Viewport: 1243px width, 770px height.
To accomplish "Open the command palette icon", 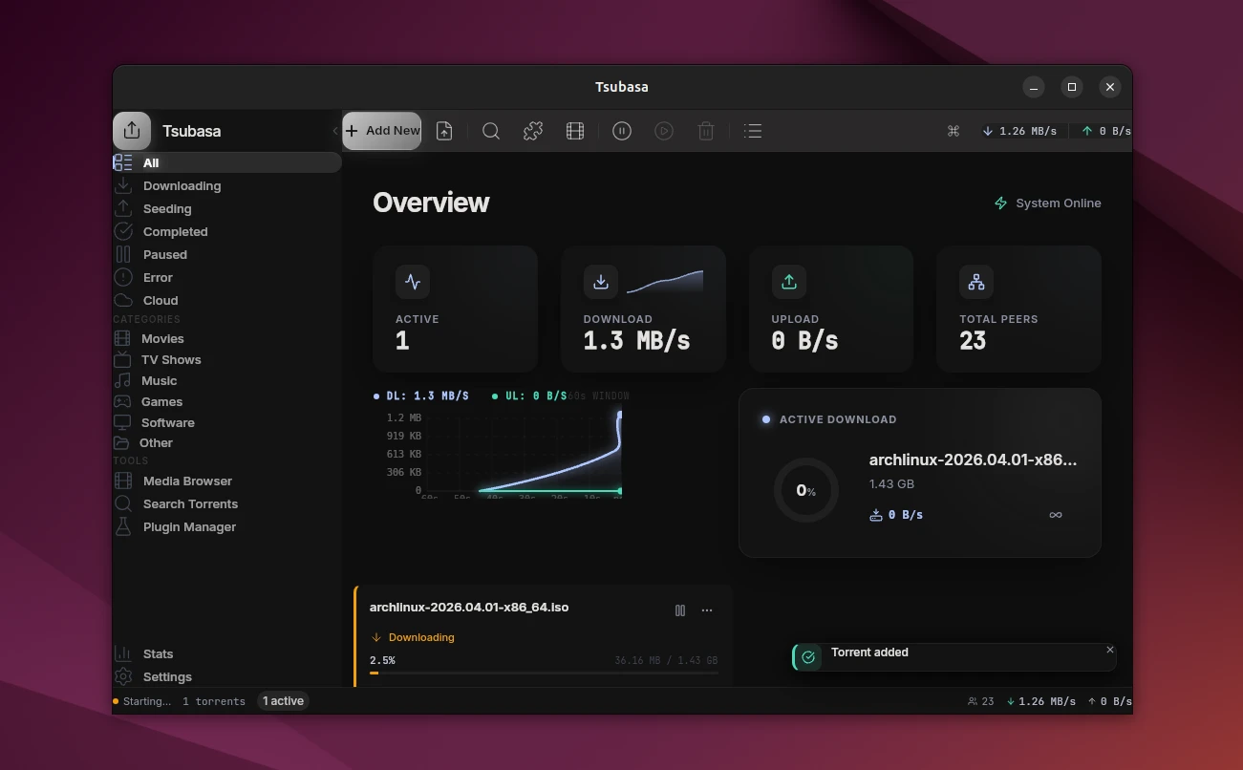I will pos(953,131).
